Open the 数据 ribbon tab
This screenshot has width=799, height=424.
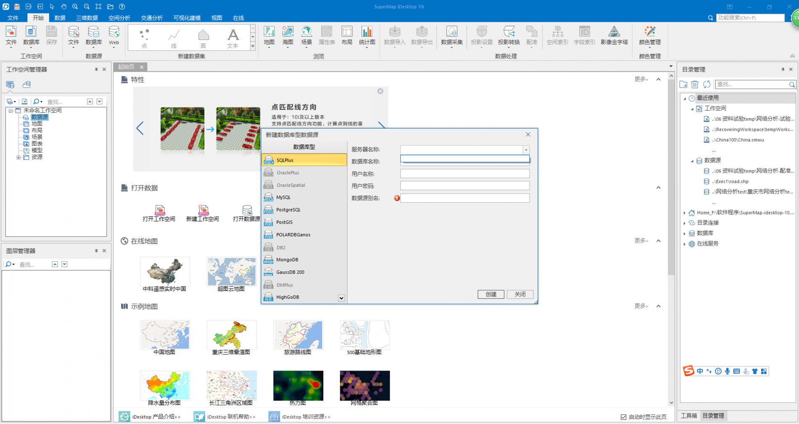tap(60, 18)
